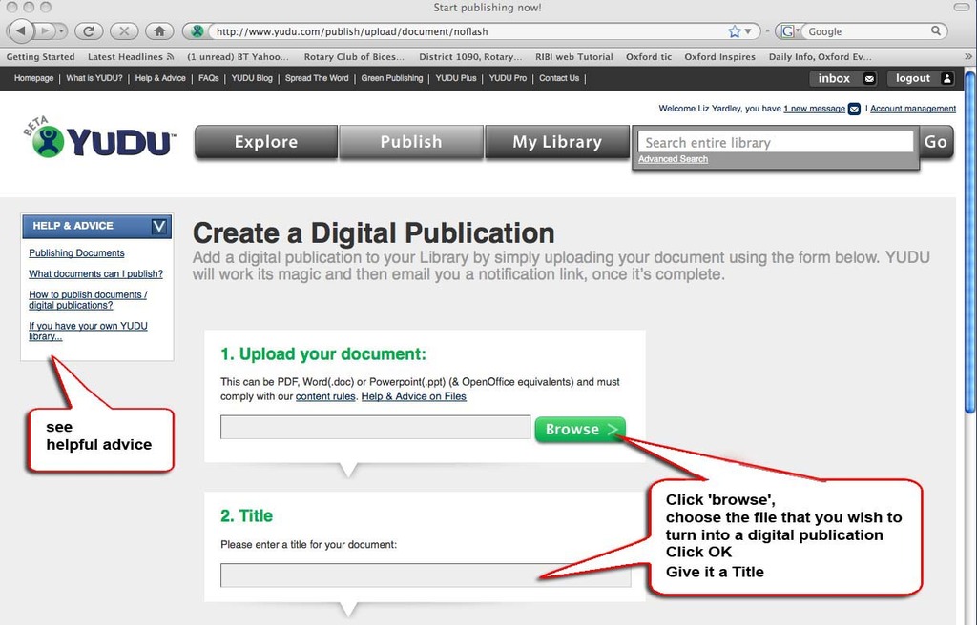Screen dimensions: 977x625
Task: Open How to publish documents help link
Action: [88, 299]
